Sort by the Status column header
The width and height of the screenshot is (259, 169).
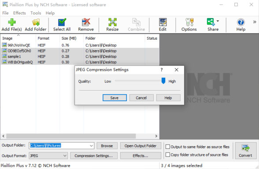(x=152, y=38)
